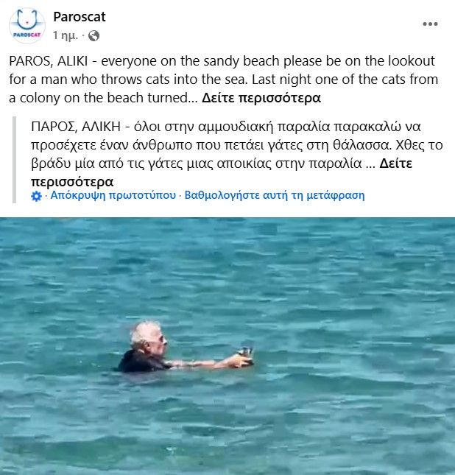Screen dimensions: 455x475
Task: Visit the Paroscat page name link
Action: [x=80, y=17]
